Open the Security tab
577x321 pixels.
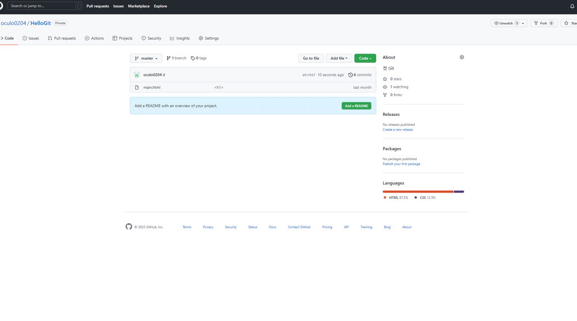pyautogui.click(x=151, y=38)
